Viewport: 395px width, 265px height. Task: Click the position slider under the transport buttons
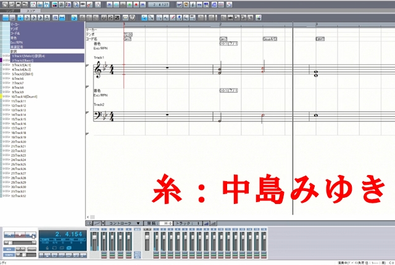(x=20, y=243)
